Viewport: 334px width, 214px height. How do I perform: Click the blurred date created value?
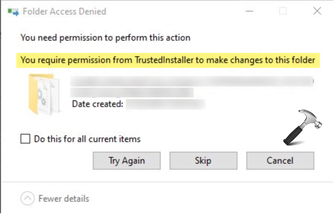(166, 104)
